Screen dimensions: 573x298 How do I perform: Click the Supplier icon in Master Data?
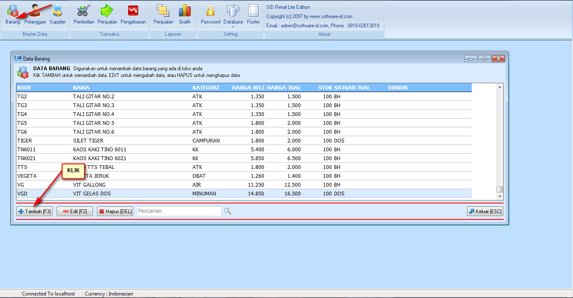(58, 14)
